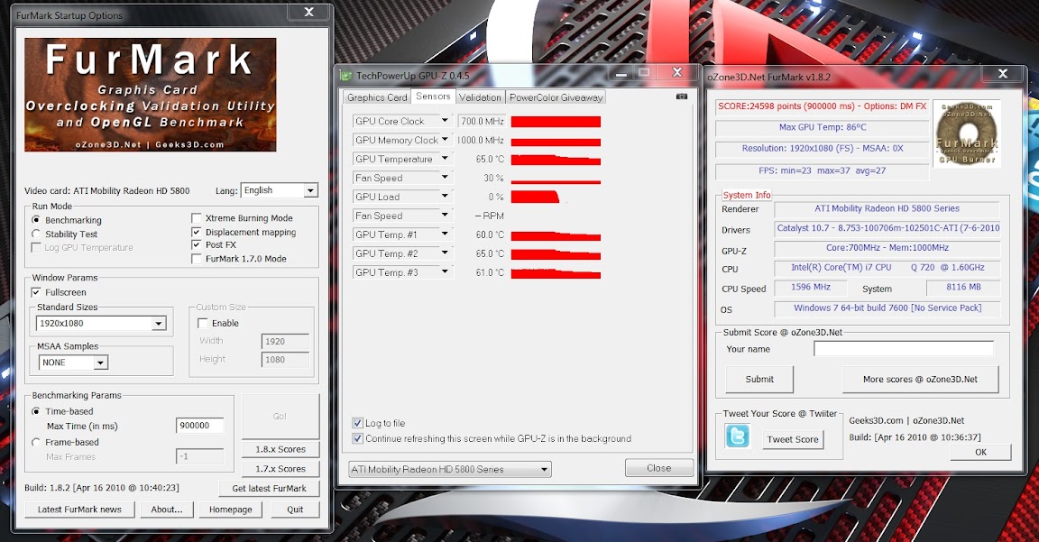Submit score with Submit button
Image resolution: width=1039 pixels, height=542 pixels.
(x=759, y=379)
